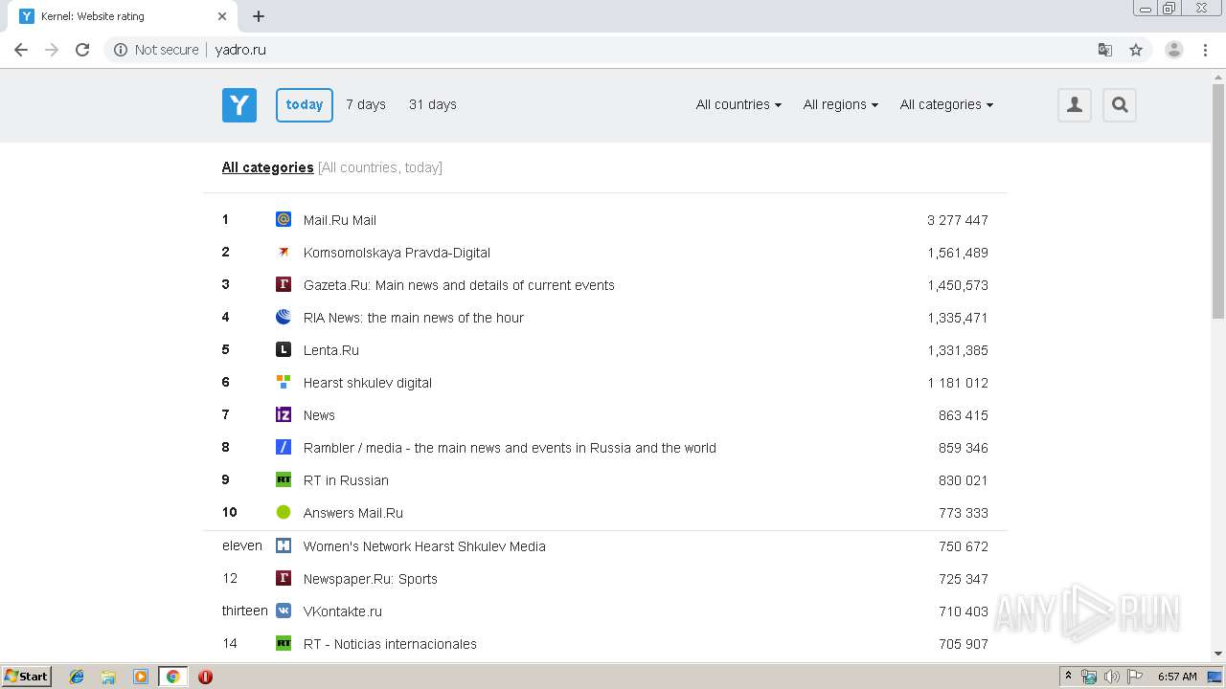Open Hearst shkulev digital link

(368, 383)
